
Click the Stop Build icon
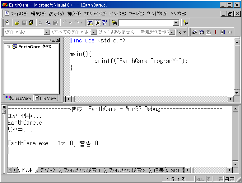pyautogui.click(x=208, y=32)
